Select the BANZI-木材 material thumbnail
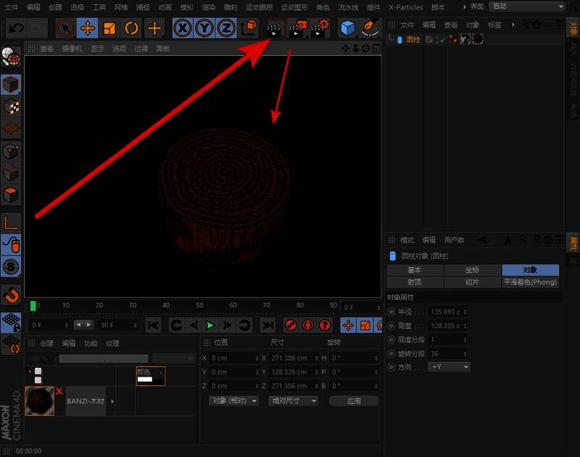 pyautogui.click(x=40, y=401)
